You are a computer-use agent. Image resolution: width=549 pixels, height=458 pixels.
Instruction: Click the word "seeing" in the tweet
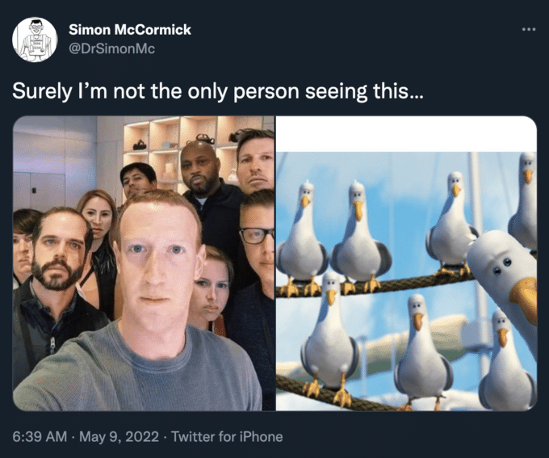pos(336,92)
